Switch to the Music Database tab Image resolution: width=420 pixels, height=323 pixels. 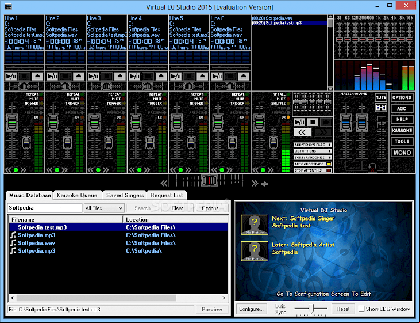(30, 195)
